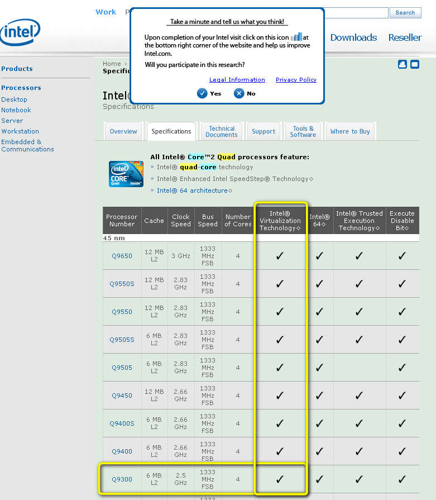Click the Intel Virtualization Technology column header

tap(280, 221)
